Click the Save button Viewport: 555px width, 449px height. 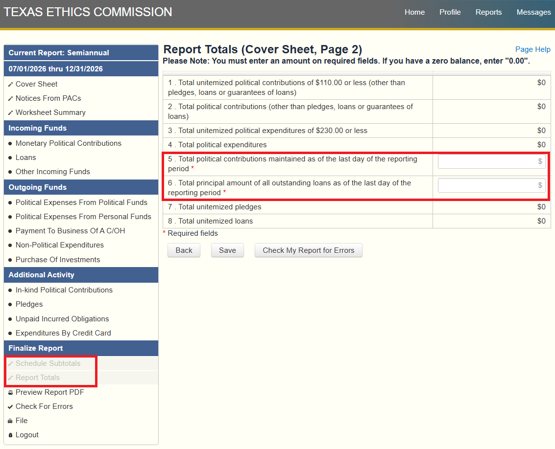pos(227,250)
